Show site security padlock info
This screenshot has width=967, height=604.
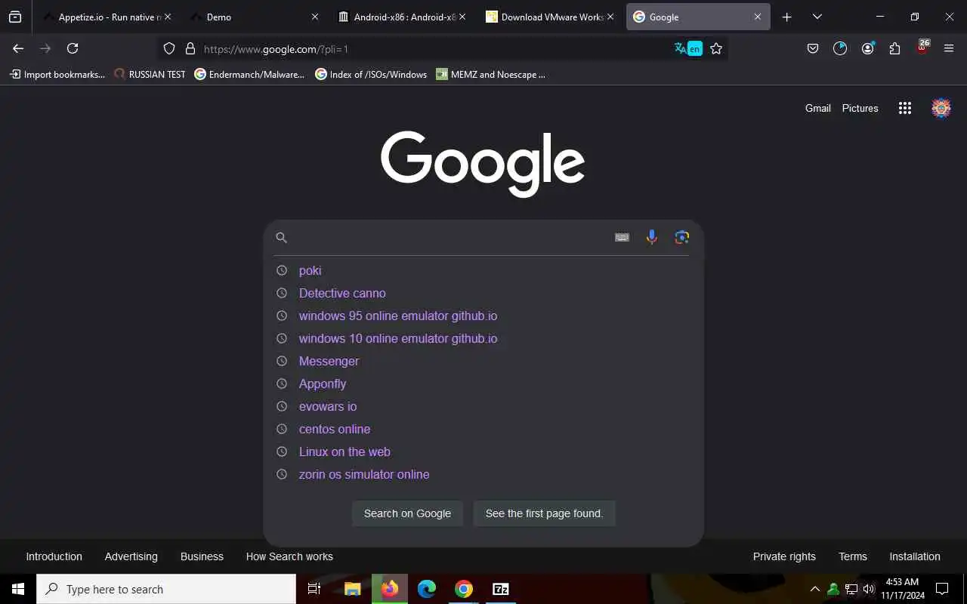tap(190, 48)
